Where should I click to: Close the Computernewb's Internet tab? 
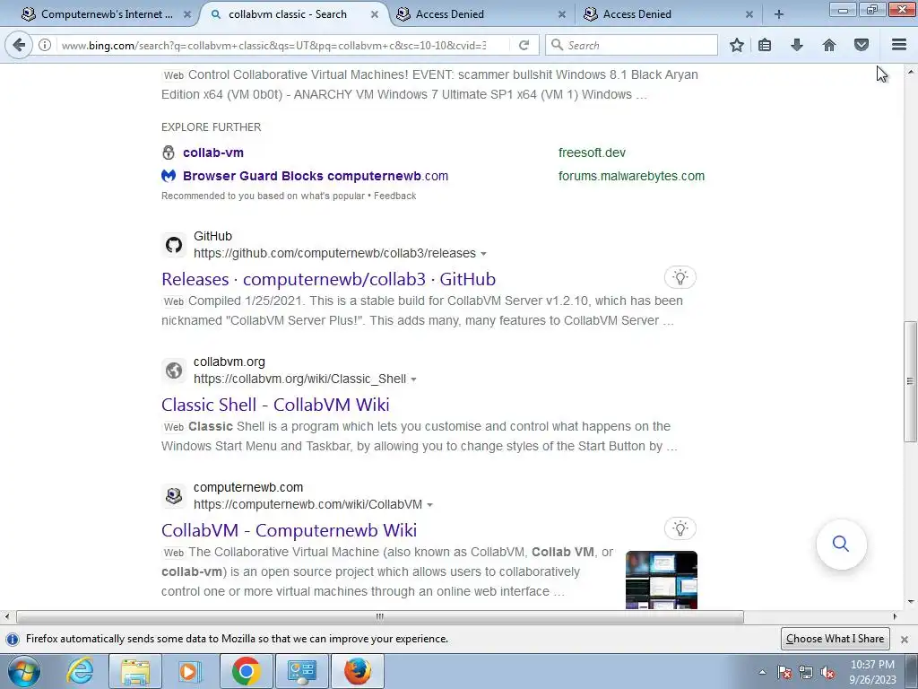(x=187, y=14)
